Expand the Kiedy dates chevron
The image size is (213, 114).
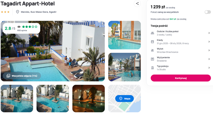point(209,42)
